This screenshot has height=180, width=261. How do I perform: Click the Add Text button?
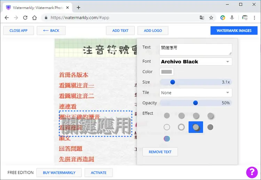[120, 31]
